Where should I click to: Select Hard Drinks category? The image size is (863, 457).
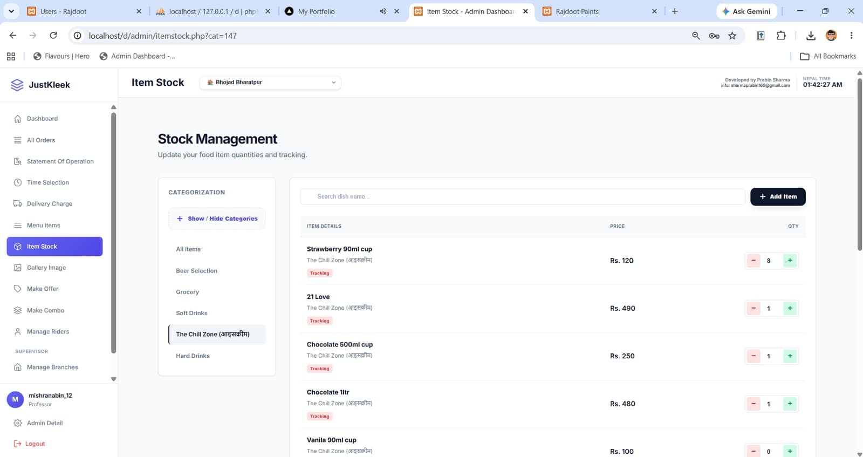tap(217, 356)
